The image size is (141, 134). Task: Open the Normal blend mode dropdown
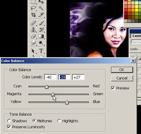click(136, 42)
